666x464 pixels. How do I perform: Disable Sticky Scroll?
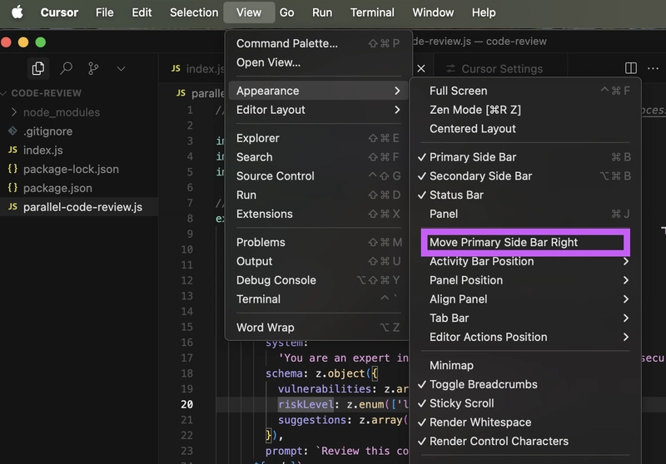[x=525, y=403]
